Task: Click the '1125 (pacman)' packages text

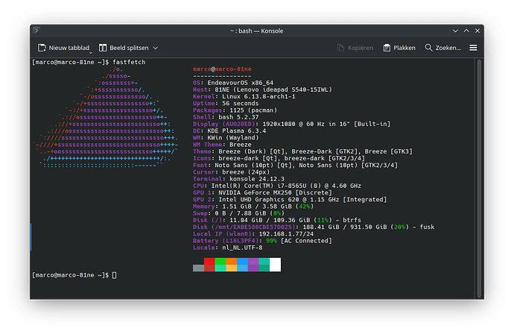Action: point(252,110)
